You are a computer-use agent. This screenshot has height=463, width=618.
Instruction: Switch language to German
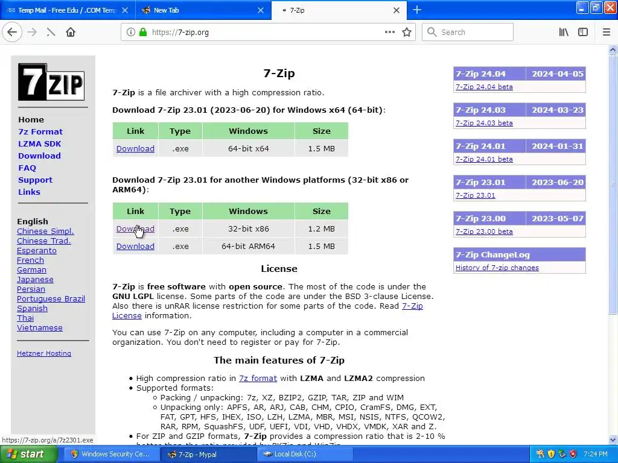(31, 270)
